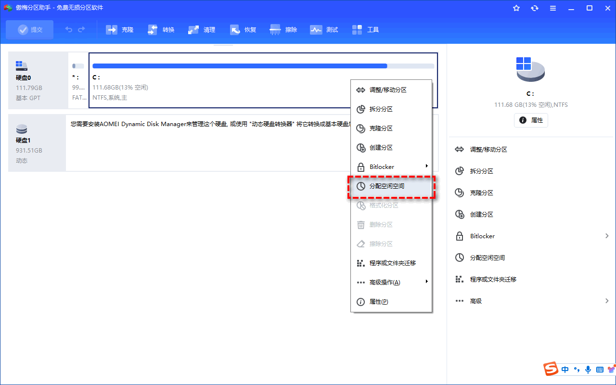Select the small FAT partition marked *:
Image resolution: width=616 pixels, height=385 pixels.
pyautogui.click(x=78, y=80)
